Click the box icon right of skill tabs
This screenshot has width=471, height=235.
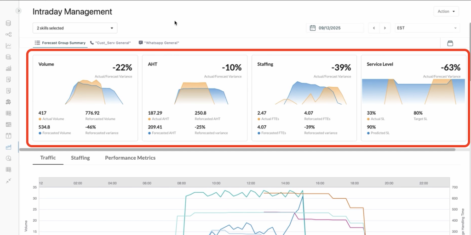[450, 43]
